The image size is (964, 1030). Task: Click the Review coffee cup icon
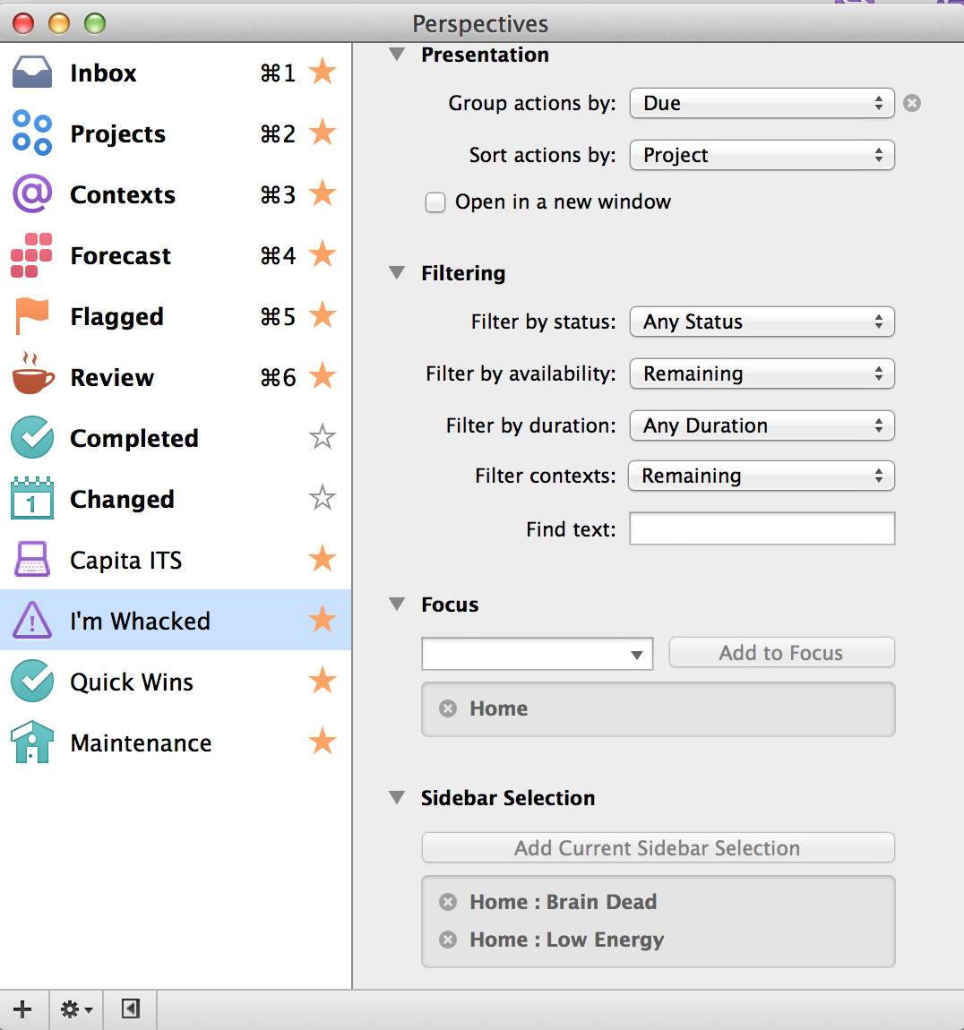point(33,374)
